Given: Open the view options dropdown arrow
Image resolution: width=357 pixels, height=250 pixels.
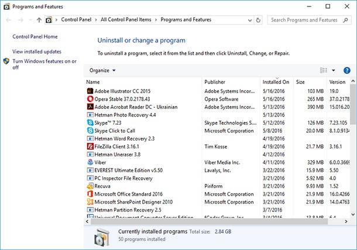Looking at the screenshot, I should [334, 70].
